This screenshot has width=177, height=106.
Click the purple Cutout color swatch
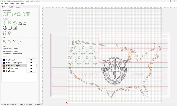[x=4, y=71]
